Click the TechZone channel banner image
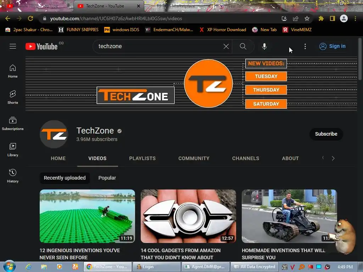Viewport: 363px width, 272px height. (x=191, y=84)
